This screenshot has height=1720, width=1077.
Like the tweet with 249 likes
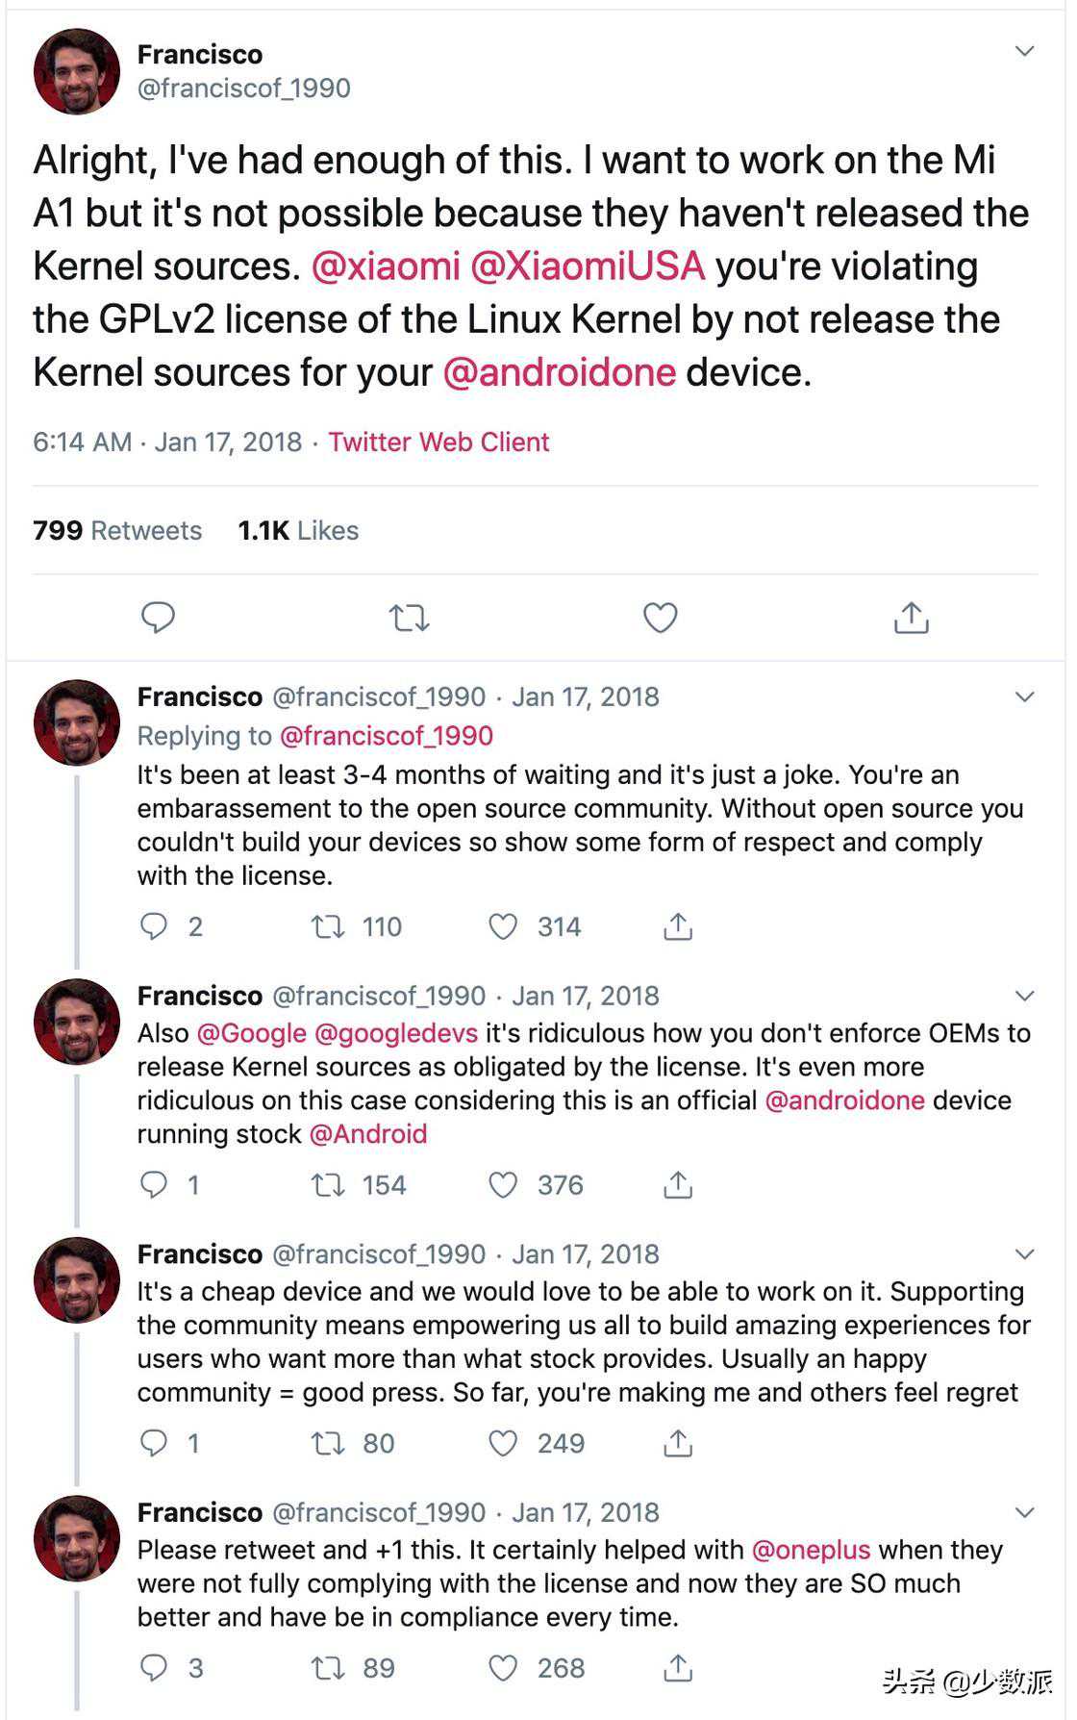click(503, 1443)
